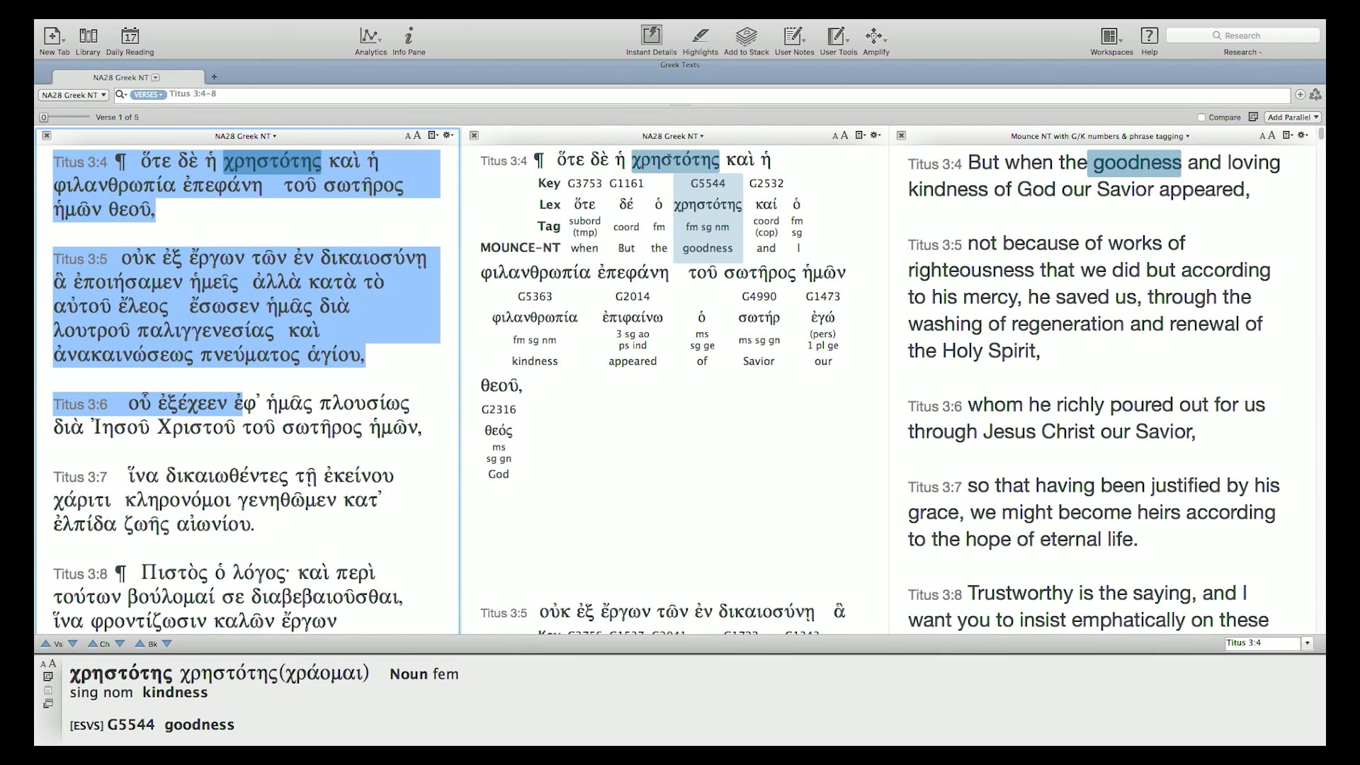Open a new tab with plus button

[x=214, y=77]
